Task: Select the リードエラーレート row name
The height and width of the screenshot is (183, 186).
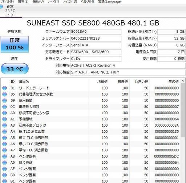Action: 34,88
